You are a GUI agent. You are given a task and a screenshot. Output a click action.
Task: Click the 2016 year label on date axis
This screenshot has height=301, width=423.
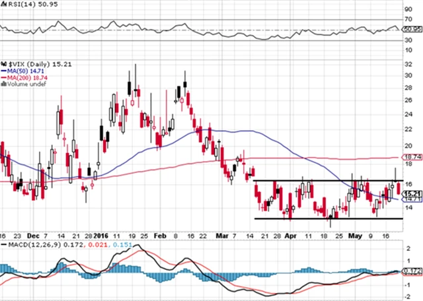[x=100, y=236]
